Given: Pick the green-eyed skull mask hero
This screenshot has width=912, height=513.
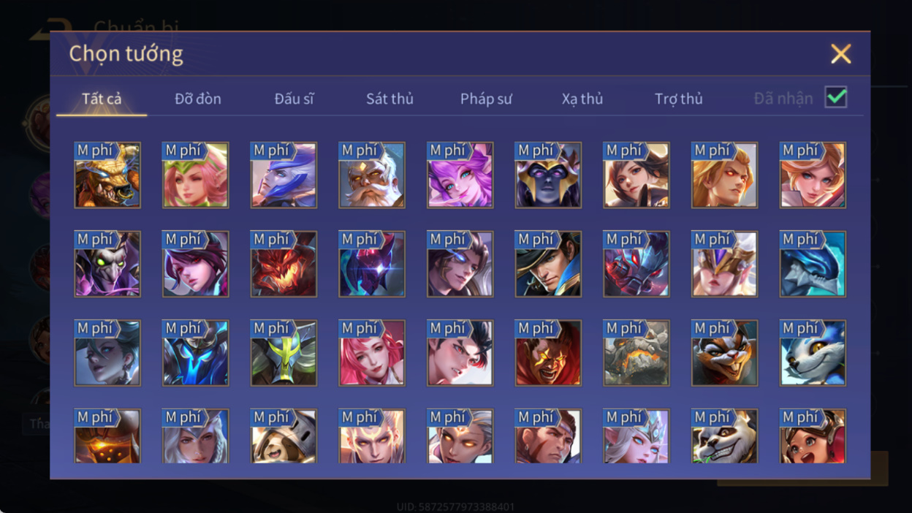Looking at the screenshot, I should click(107, 265).
